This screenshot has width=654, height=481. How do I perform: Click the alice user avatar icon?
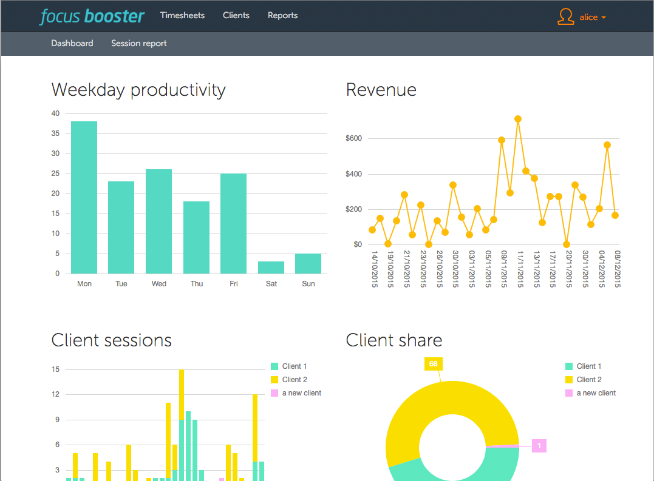click(565, 17)
